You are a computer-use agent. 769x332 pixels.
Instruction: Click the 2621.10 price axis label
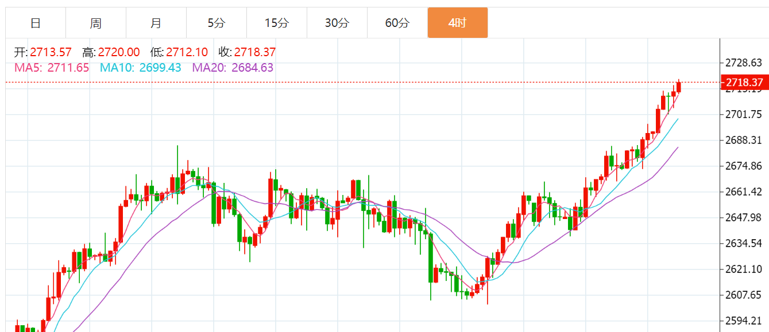click(744, 269)
